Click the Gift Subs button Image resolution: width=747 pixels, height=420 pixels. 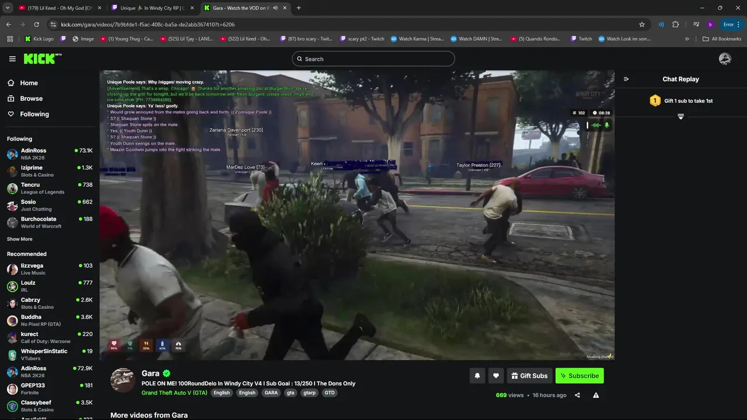[x=529, y=376]
